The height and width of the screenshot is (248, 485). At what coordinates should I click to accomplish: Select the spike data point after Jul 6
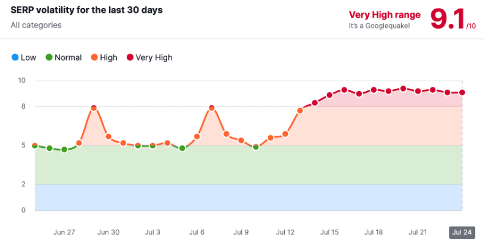[x=212, y=108]
